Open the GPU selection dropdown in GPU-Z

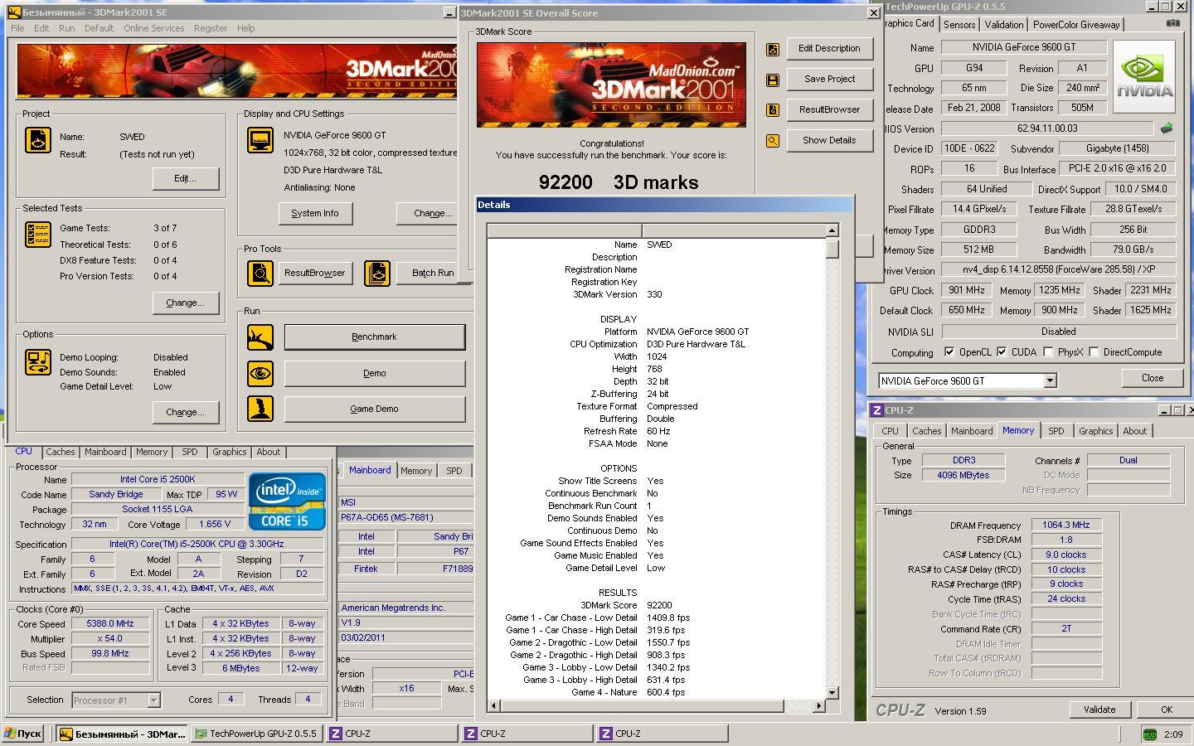(1050, 380)
